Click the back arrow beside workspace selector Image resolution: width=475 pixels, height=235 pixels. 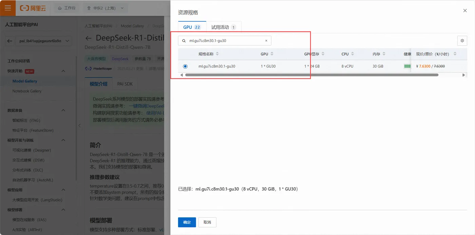[10, 41]
